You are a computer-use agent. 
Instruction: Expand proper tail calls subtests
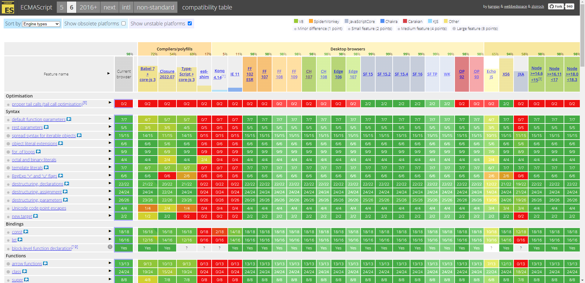tap(110, 102)
